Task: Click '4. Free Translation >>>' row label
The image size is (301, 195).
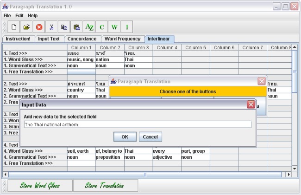Action: click(35, 163)
